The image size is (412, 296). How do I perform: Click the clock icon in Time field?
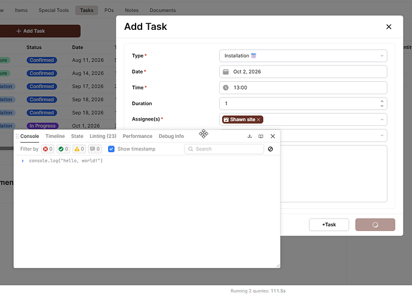pos(226,88)
